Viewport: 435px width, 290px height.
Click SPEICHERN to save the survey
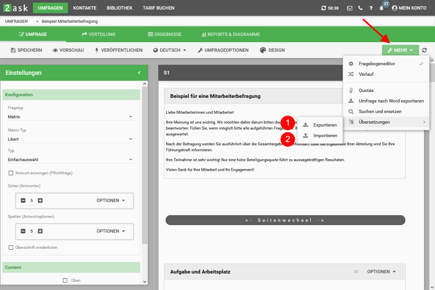coord(26,50)
